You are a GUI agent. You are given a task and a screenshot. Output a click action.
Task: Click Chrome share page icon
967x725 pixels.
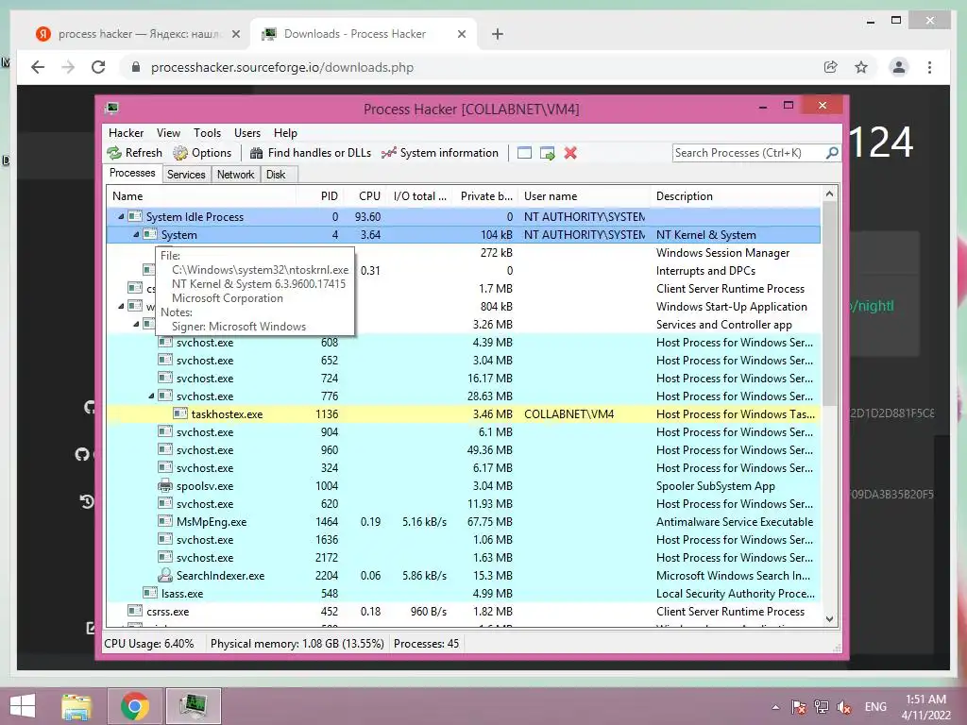(x=831, y=67)
